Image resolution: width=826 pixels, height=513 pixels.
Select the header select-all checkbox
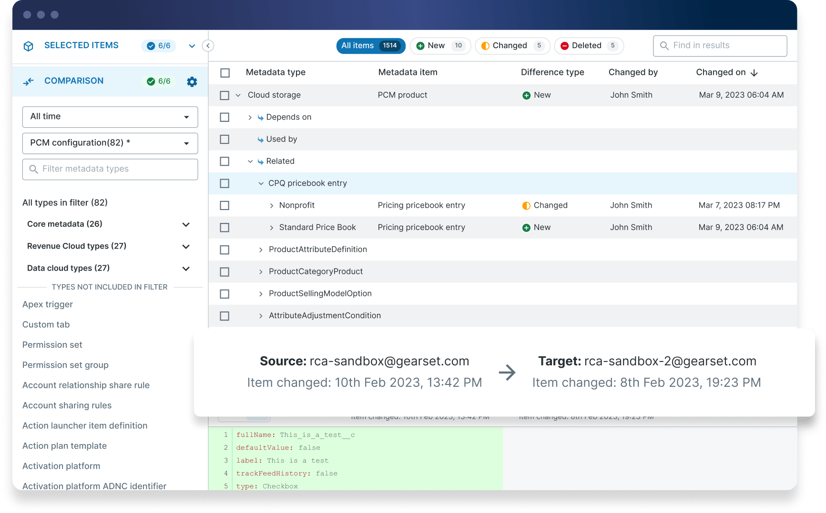click(224, 72)
